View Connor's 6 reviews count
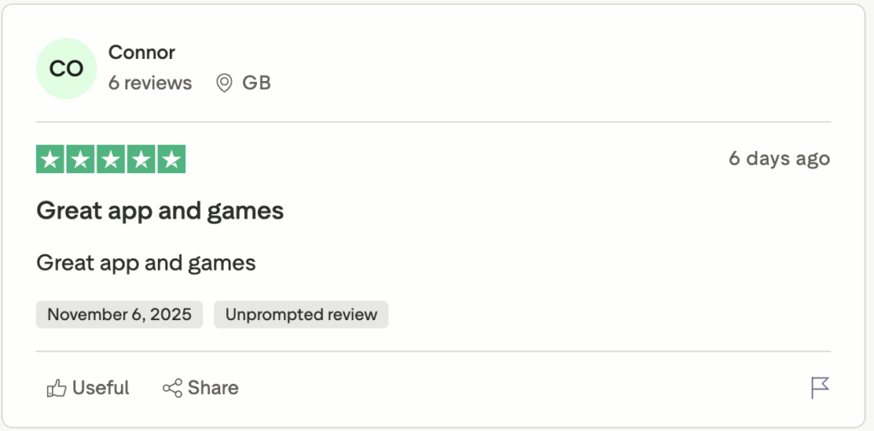 pos(150,83)
